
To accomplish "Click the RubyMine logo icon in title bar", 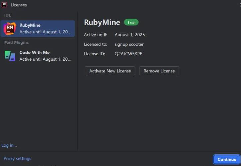I will coord(4,5).
